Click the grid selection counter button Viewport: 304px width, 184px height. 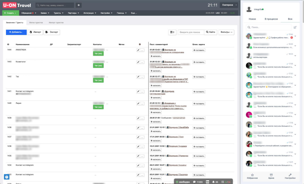[x=172, y=32]
